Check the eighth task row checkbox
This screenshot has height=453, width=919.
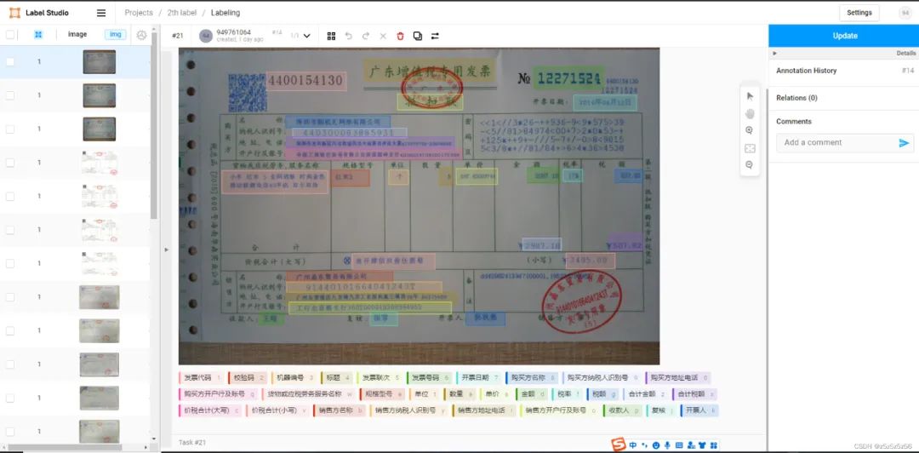click(x=10, y=297)
